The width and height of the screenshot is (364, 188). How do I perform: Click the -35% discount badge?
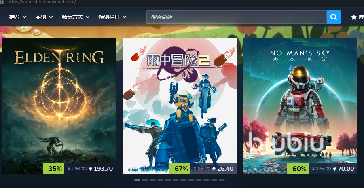54,169
